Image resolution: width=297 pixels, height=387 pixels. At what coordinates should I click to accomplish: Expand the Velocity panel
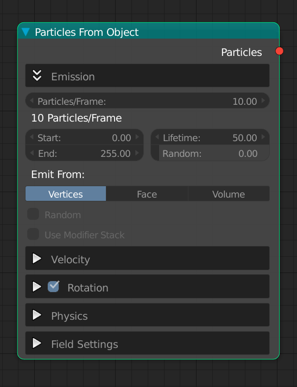click(x=37, y=258)
